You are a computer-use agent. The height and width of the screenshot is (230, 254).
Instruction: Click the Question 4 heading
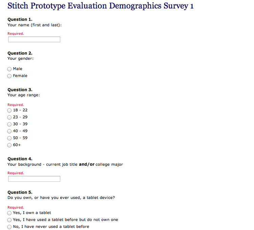20,159
